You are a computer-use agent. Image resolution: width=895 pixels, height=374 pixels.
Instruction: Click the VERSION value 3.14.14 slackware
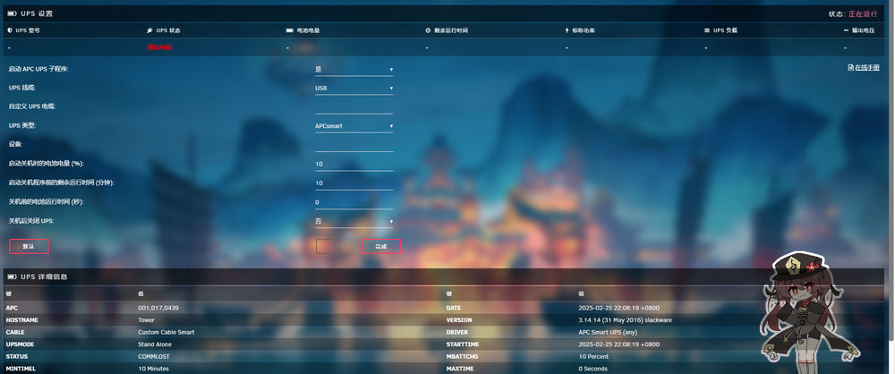tap(625, 320)
